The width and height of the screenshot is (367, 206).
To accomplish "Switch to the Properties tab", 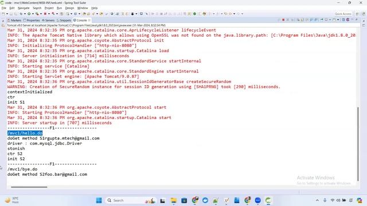I will [32, 21].
